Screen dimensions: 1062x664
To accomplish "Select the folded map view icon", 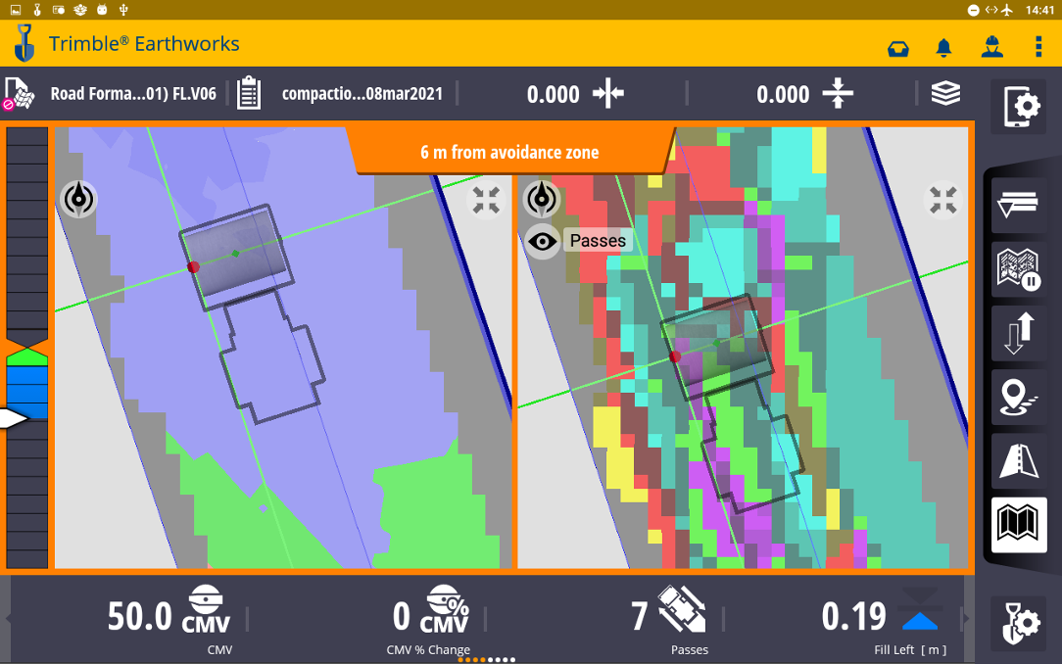I will pyautogui.click(x=1019, y=525).
